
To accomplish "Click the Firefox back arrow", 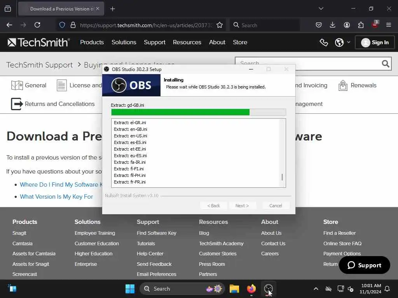I will [9, 25].
